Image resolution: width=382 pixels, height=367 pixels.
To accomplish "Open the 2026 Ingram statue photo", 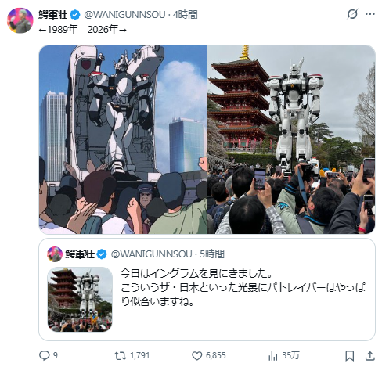I will (291, 139).
